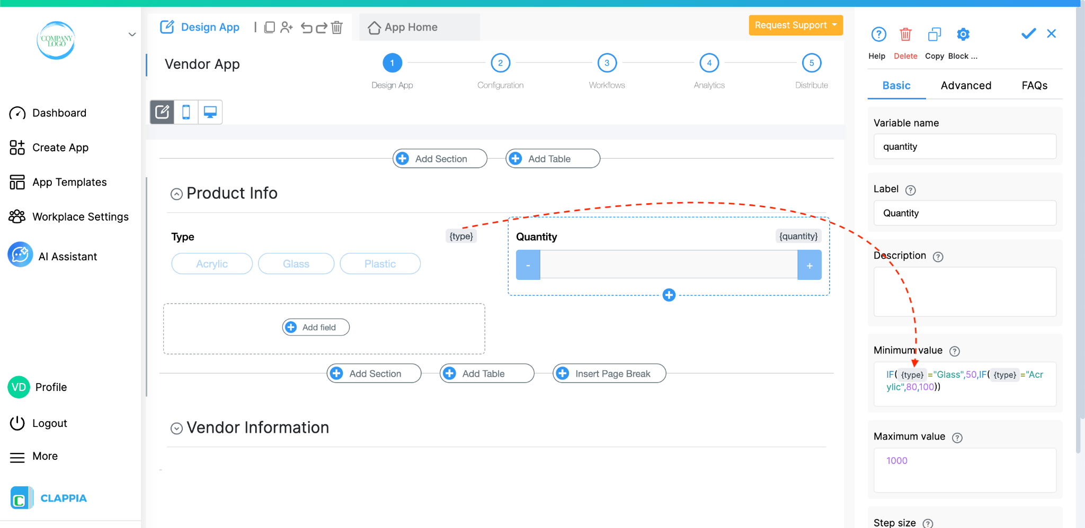Show help for Description

[x=938, y=257]
